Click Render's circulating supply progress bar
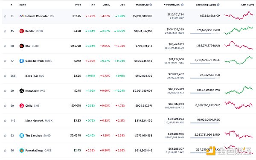The width and height of the screenshot is (256, 160). coord(205,33)
